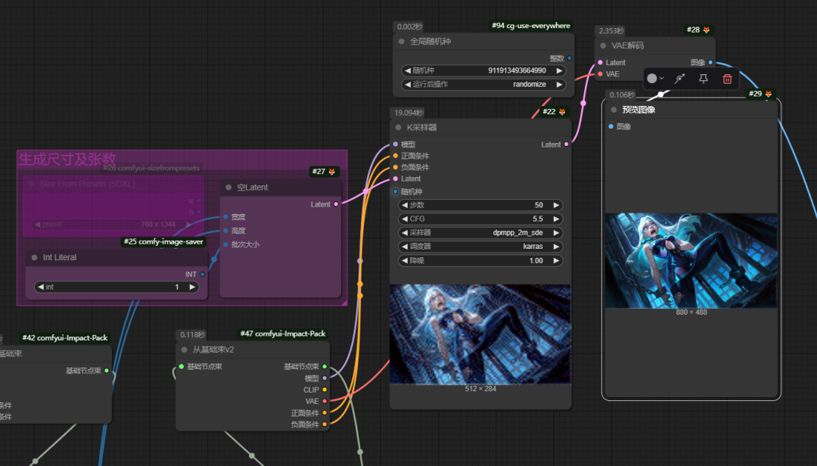Viewport: 817px width, 466px height.
Task: Click the #47 comfyui-Impact-Pack badge
Action: [x=283, y=334]
